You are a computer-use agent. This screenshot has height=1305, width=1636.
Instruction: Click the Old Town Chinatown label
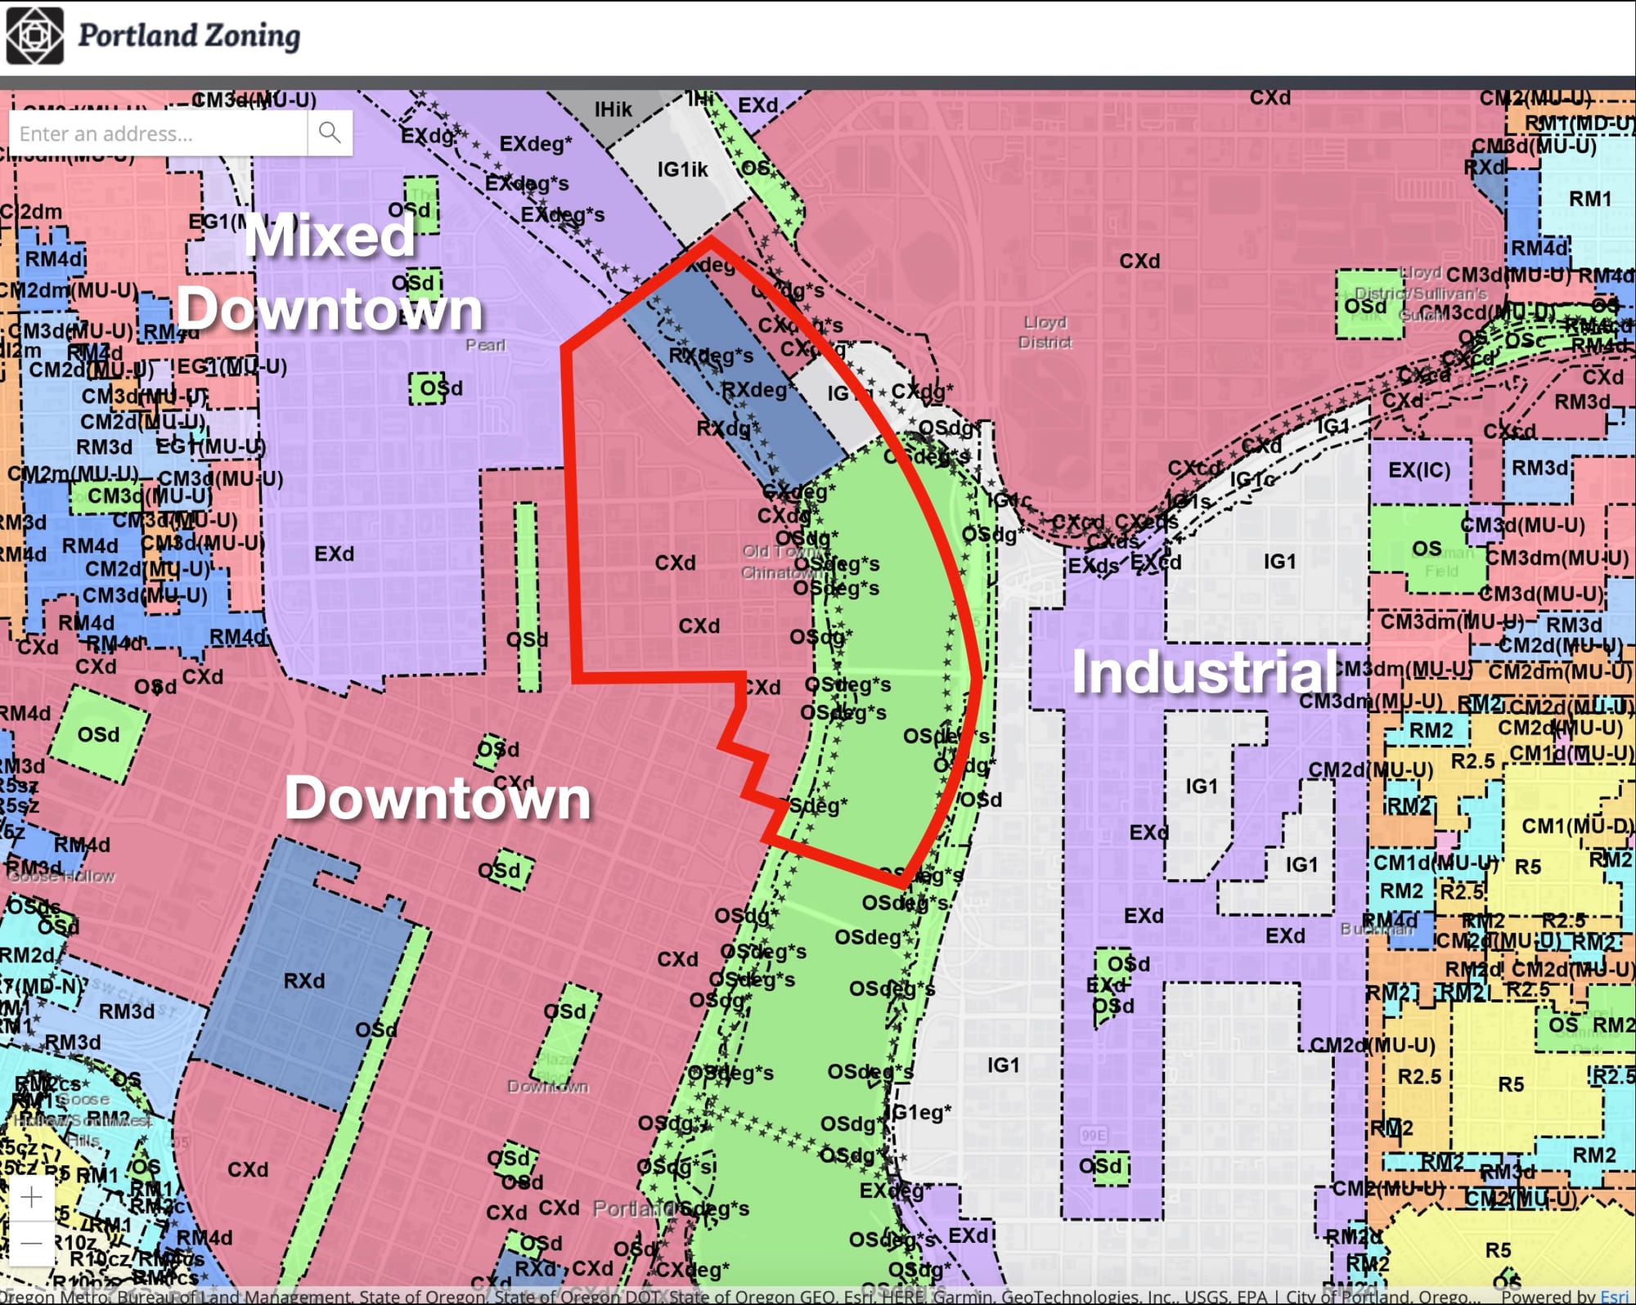[777, 562]
